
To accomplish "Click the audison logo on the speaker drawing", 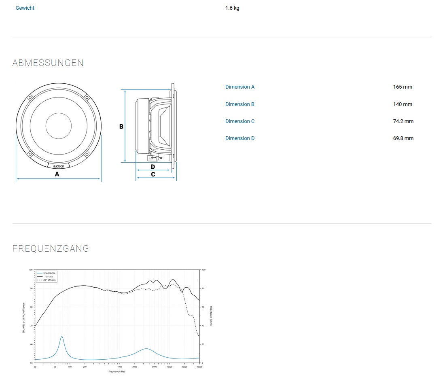I will coord(59,165).
